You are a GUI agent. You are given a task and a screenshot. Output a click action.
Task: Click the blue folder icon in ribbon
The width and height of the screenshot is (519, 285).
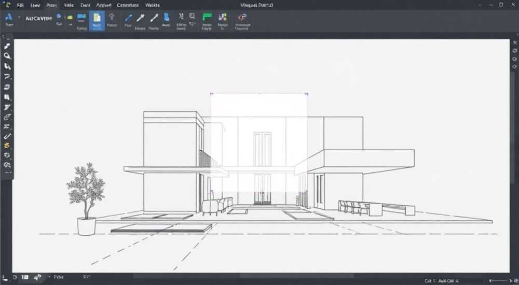tap(81, 18)
